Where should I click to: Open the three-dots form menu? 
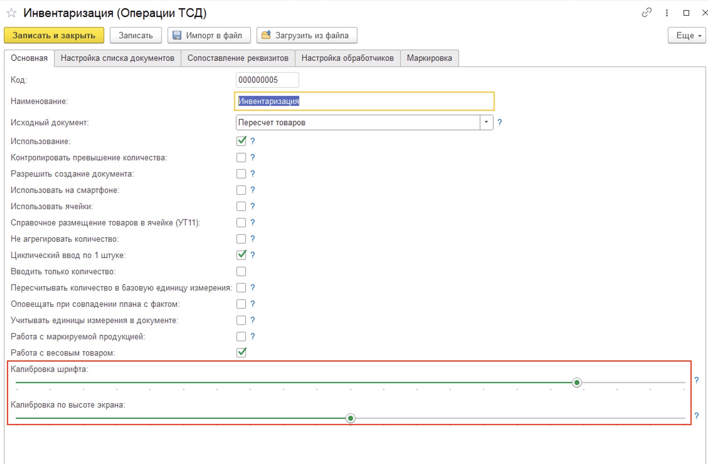tap(667, 13)
